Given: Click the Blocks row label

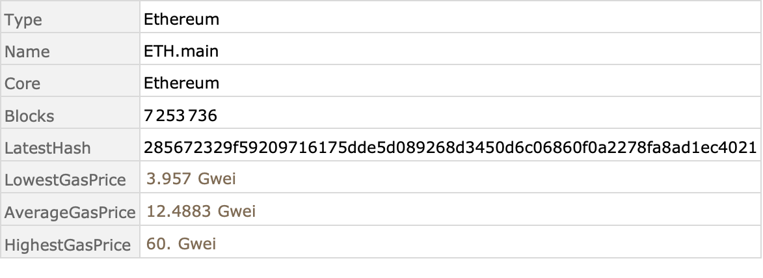Looking at the screenshot, I should point(29,116).
